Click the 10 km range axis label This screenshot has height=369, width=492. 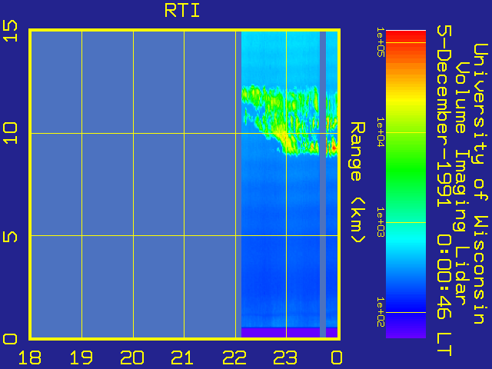(x=10, y=133)
